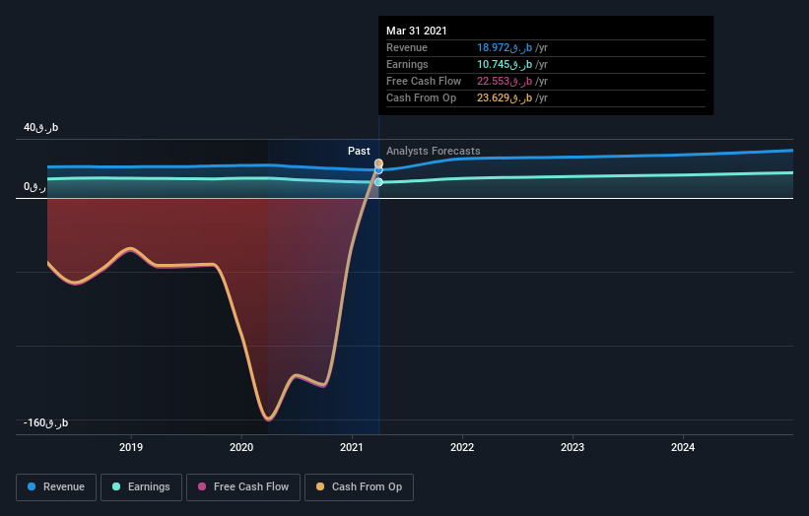Click the 'Mar 31 2021' tooltip date
The image size is (809, 516).
pos(417,31)
